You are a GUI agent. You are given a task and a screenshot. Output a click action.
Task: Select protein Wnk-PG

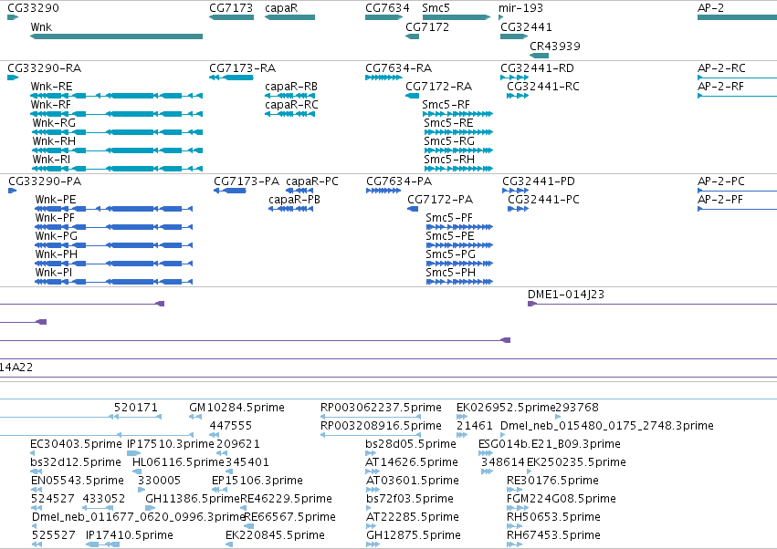click(x=113, y=245)
